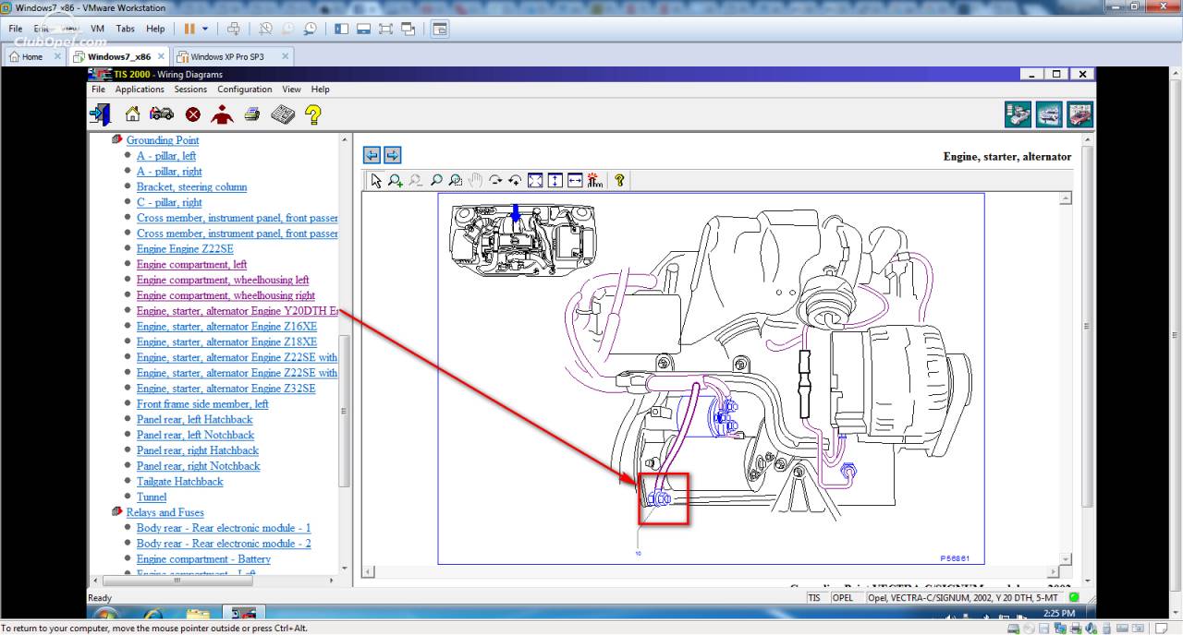Rotate the diagram clockwise
The width and height of the screenshot is (1183, 635).
(x=495, y=181)
